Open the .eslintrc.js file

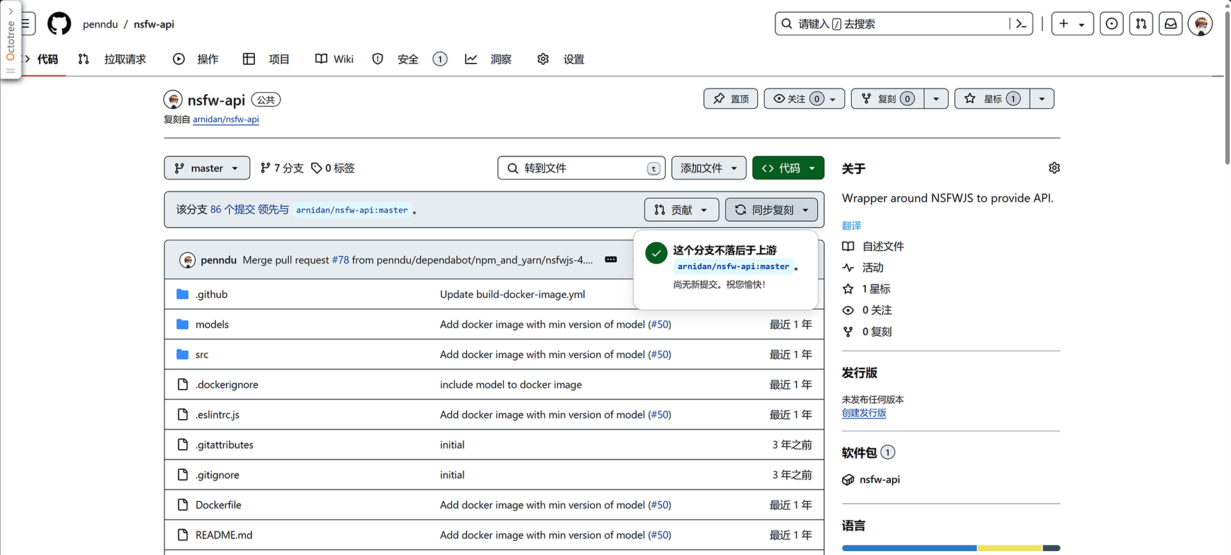(x=217, y=415)
